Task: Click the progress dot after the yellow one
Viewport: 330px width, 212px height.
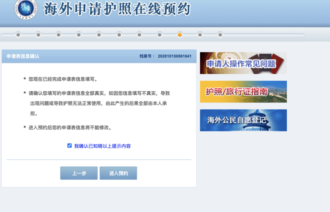Action: [x=200, y=35]
